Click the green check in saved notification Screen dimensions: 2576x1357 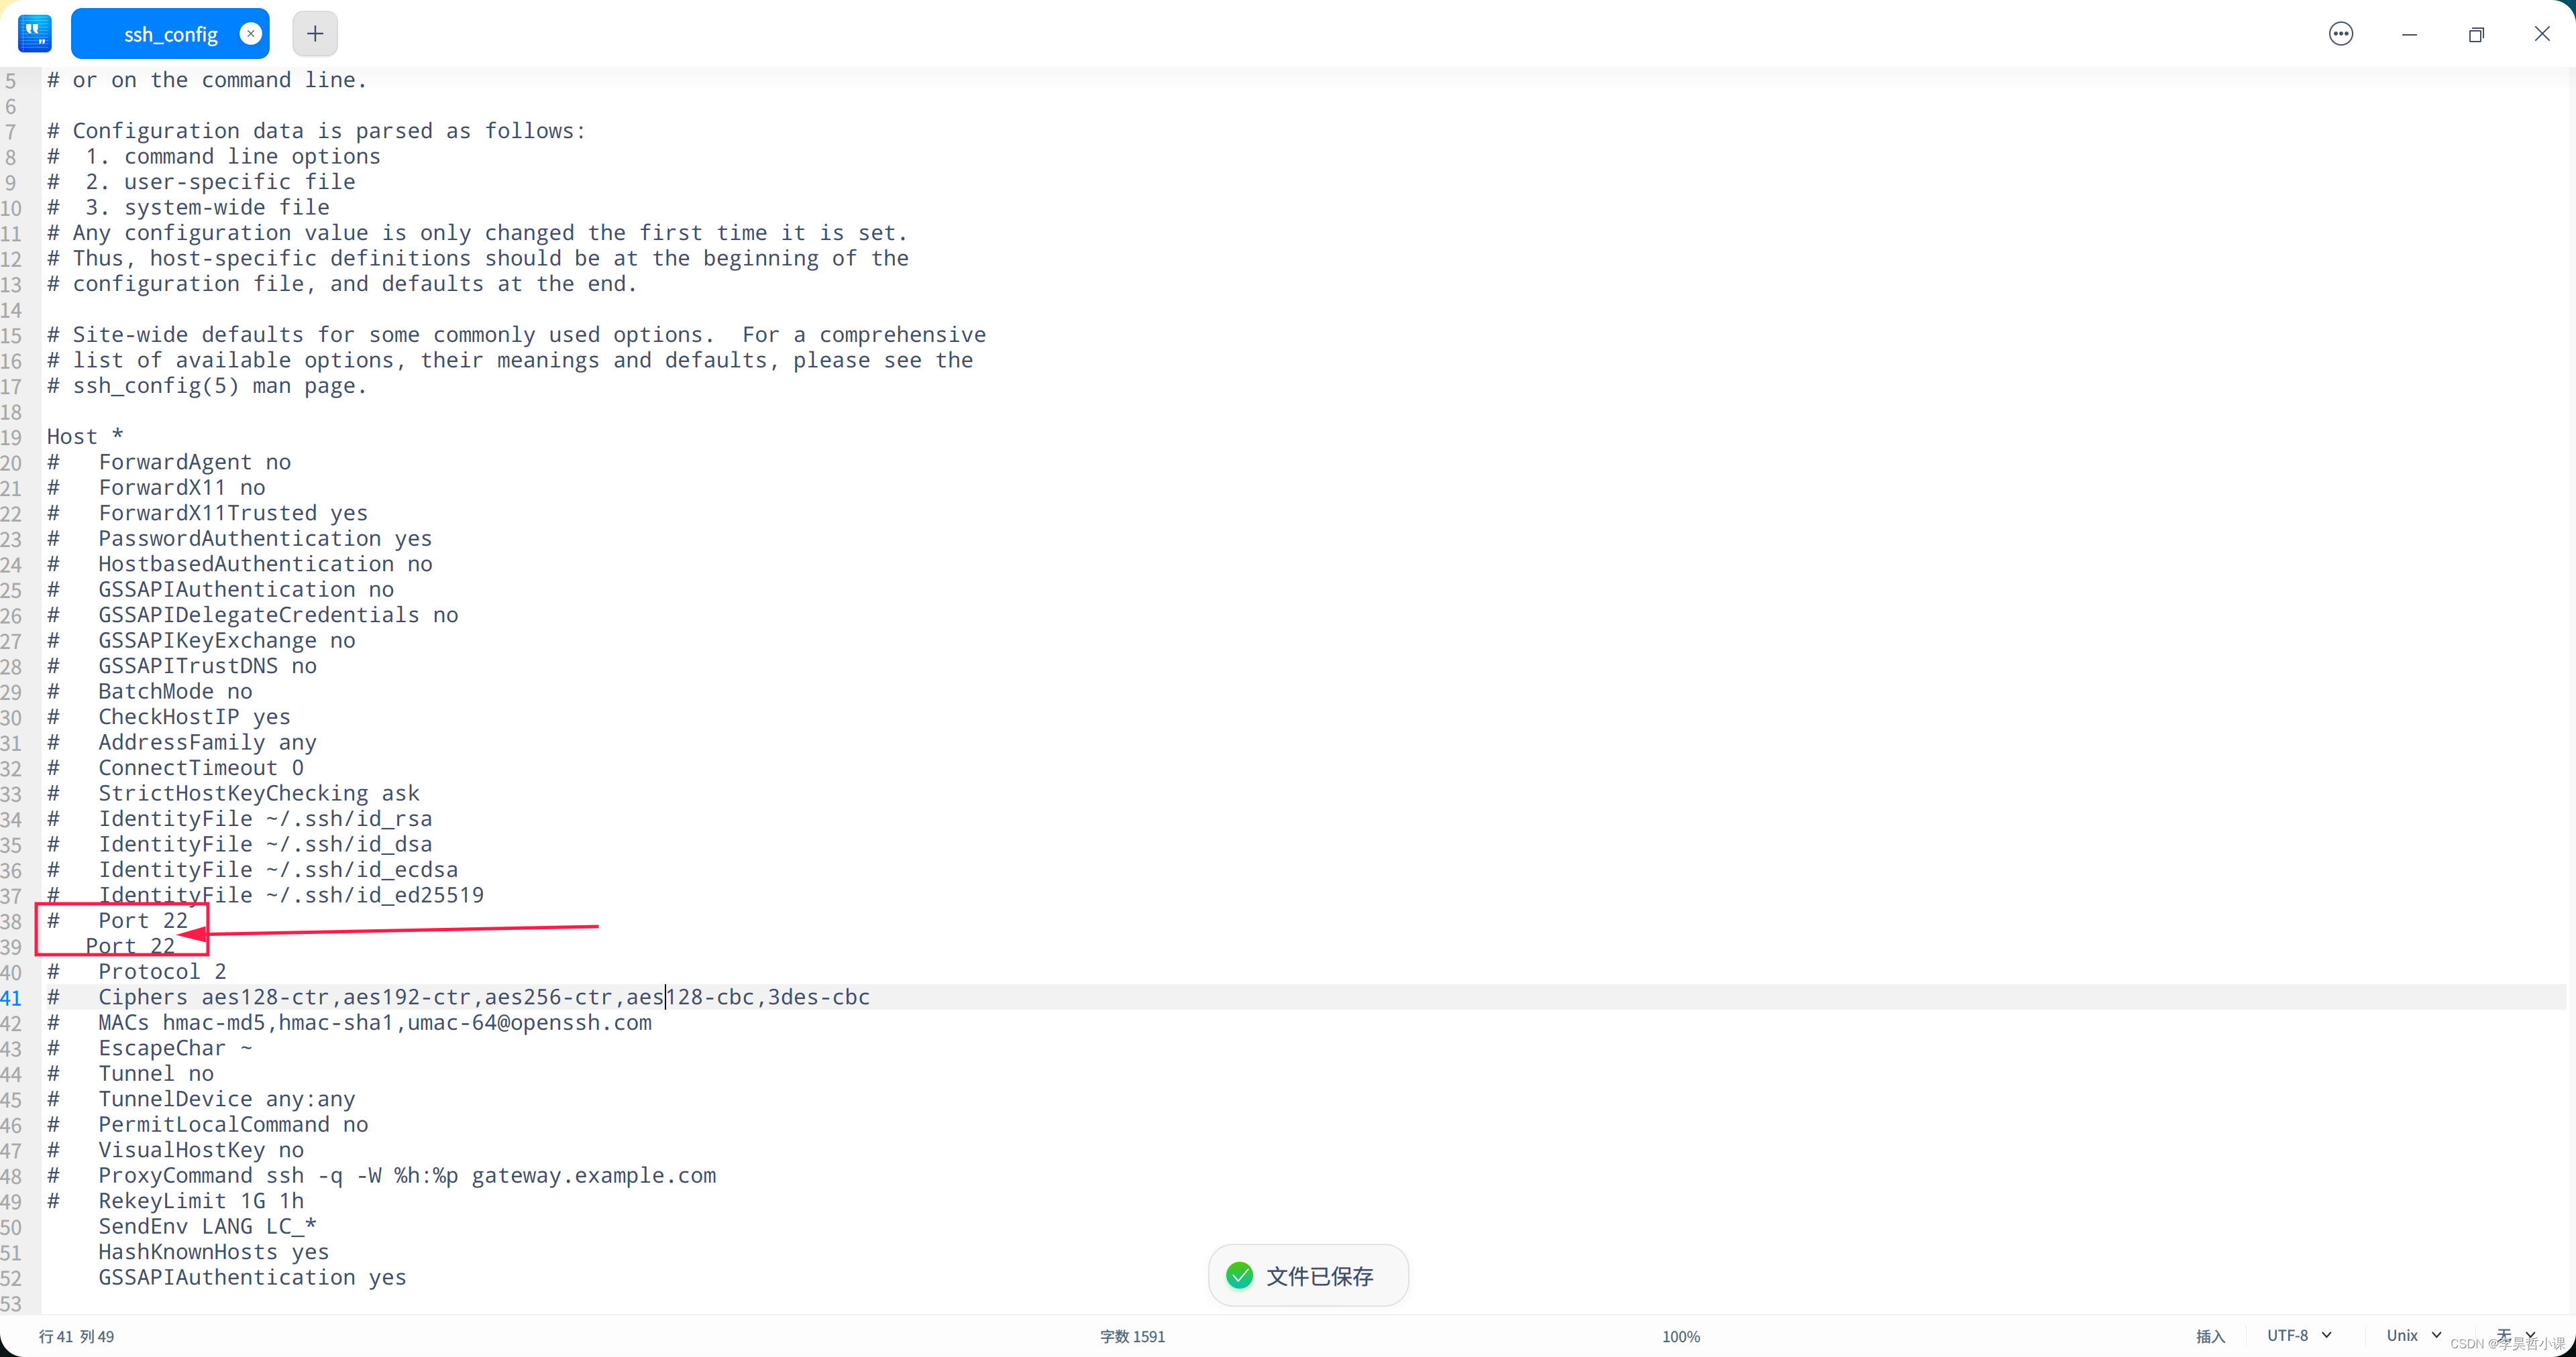1239,1275
